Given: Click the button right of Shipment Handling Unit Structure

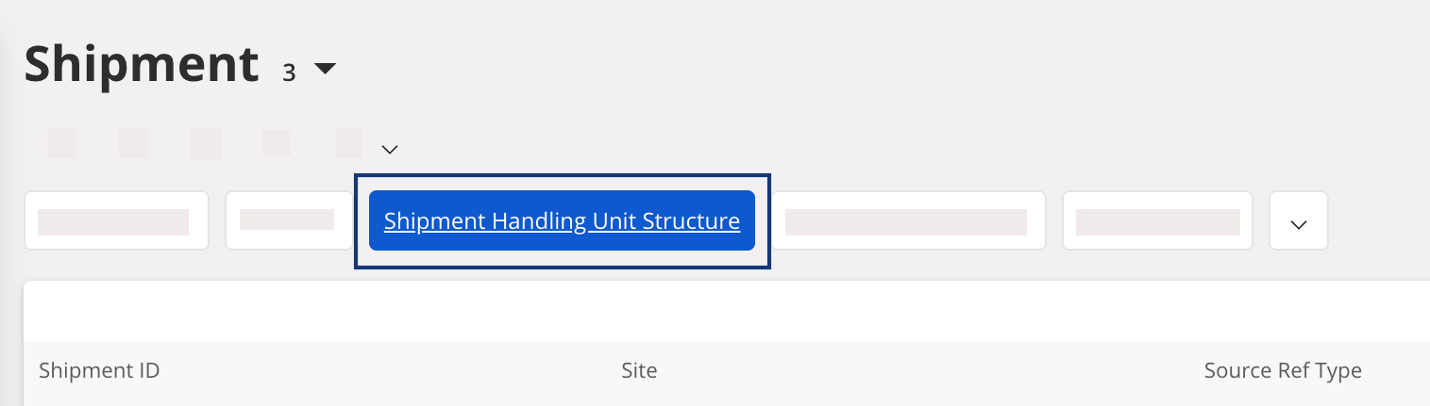Looking at the screenshot, I should (x=907, y=221).
